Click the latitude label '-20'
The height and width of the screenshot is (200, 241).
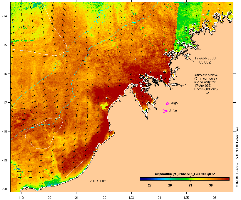click(x=4, y=189)
